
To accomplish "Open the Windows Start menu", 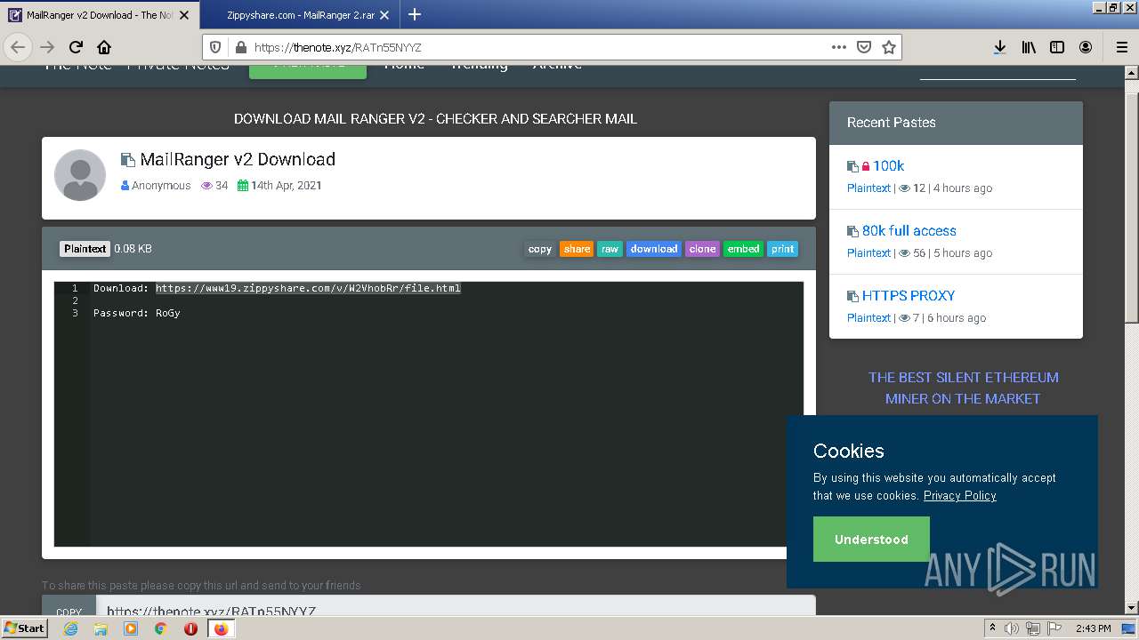I will click(25, 628).
